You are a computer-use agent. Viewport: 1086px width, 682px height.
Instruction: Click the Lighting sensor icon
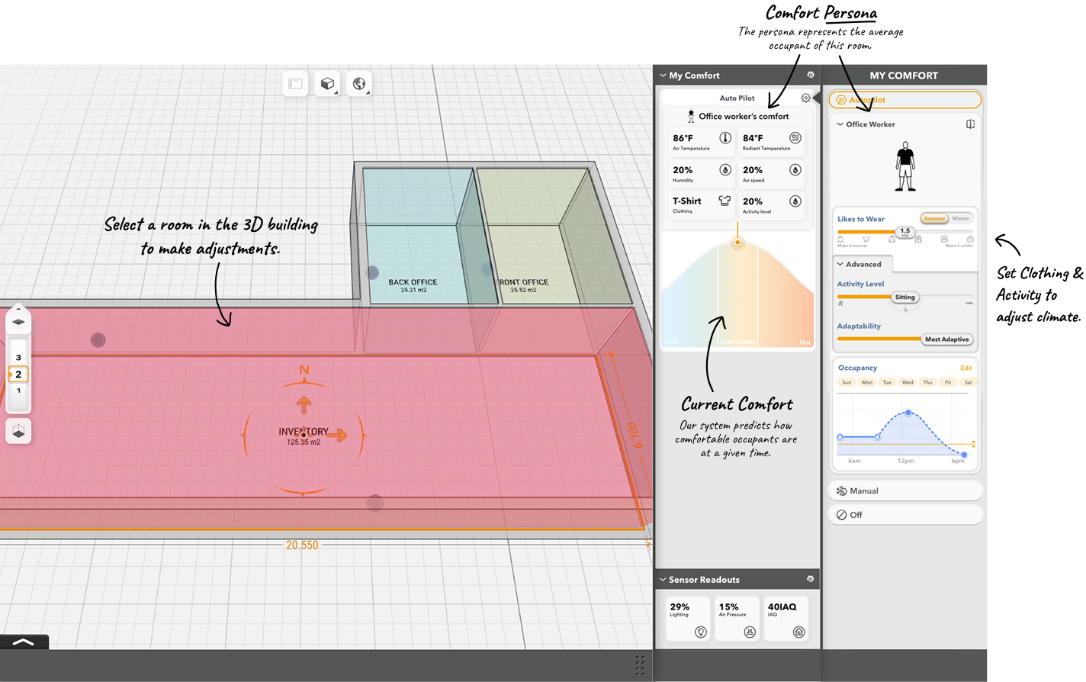pos(701,632)
